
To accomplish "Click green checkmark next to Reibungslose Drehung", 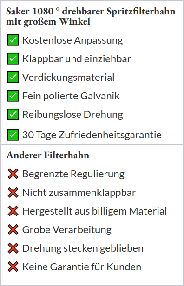I will (x=13, y=114).
